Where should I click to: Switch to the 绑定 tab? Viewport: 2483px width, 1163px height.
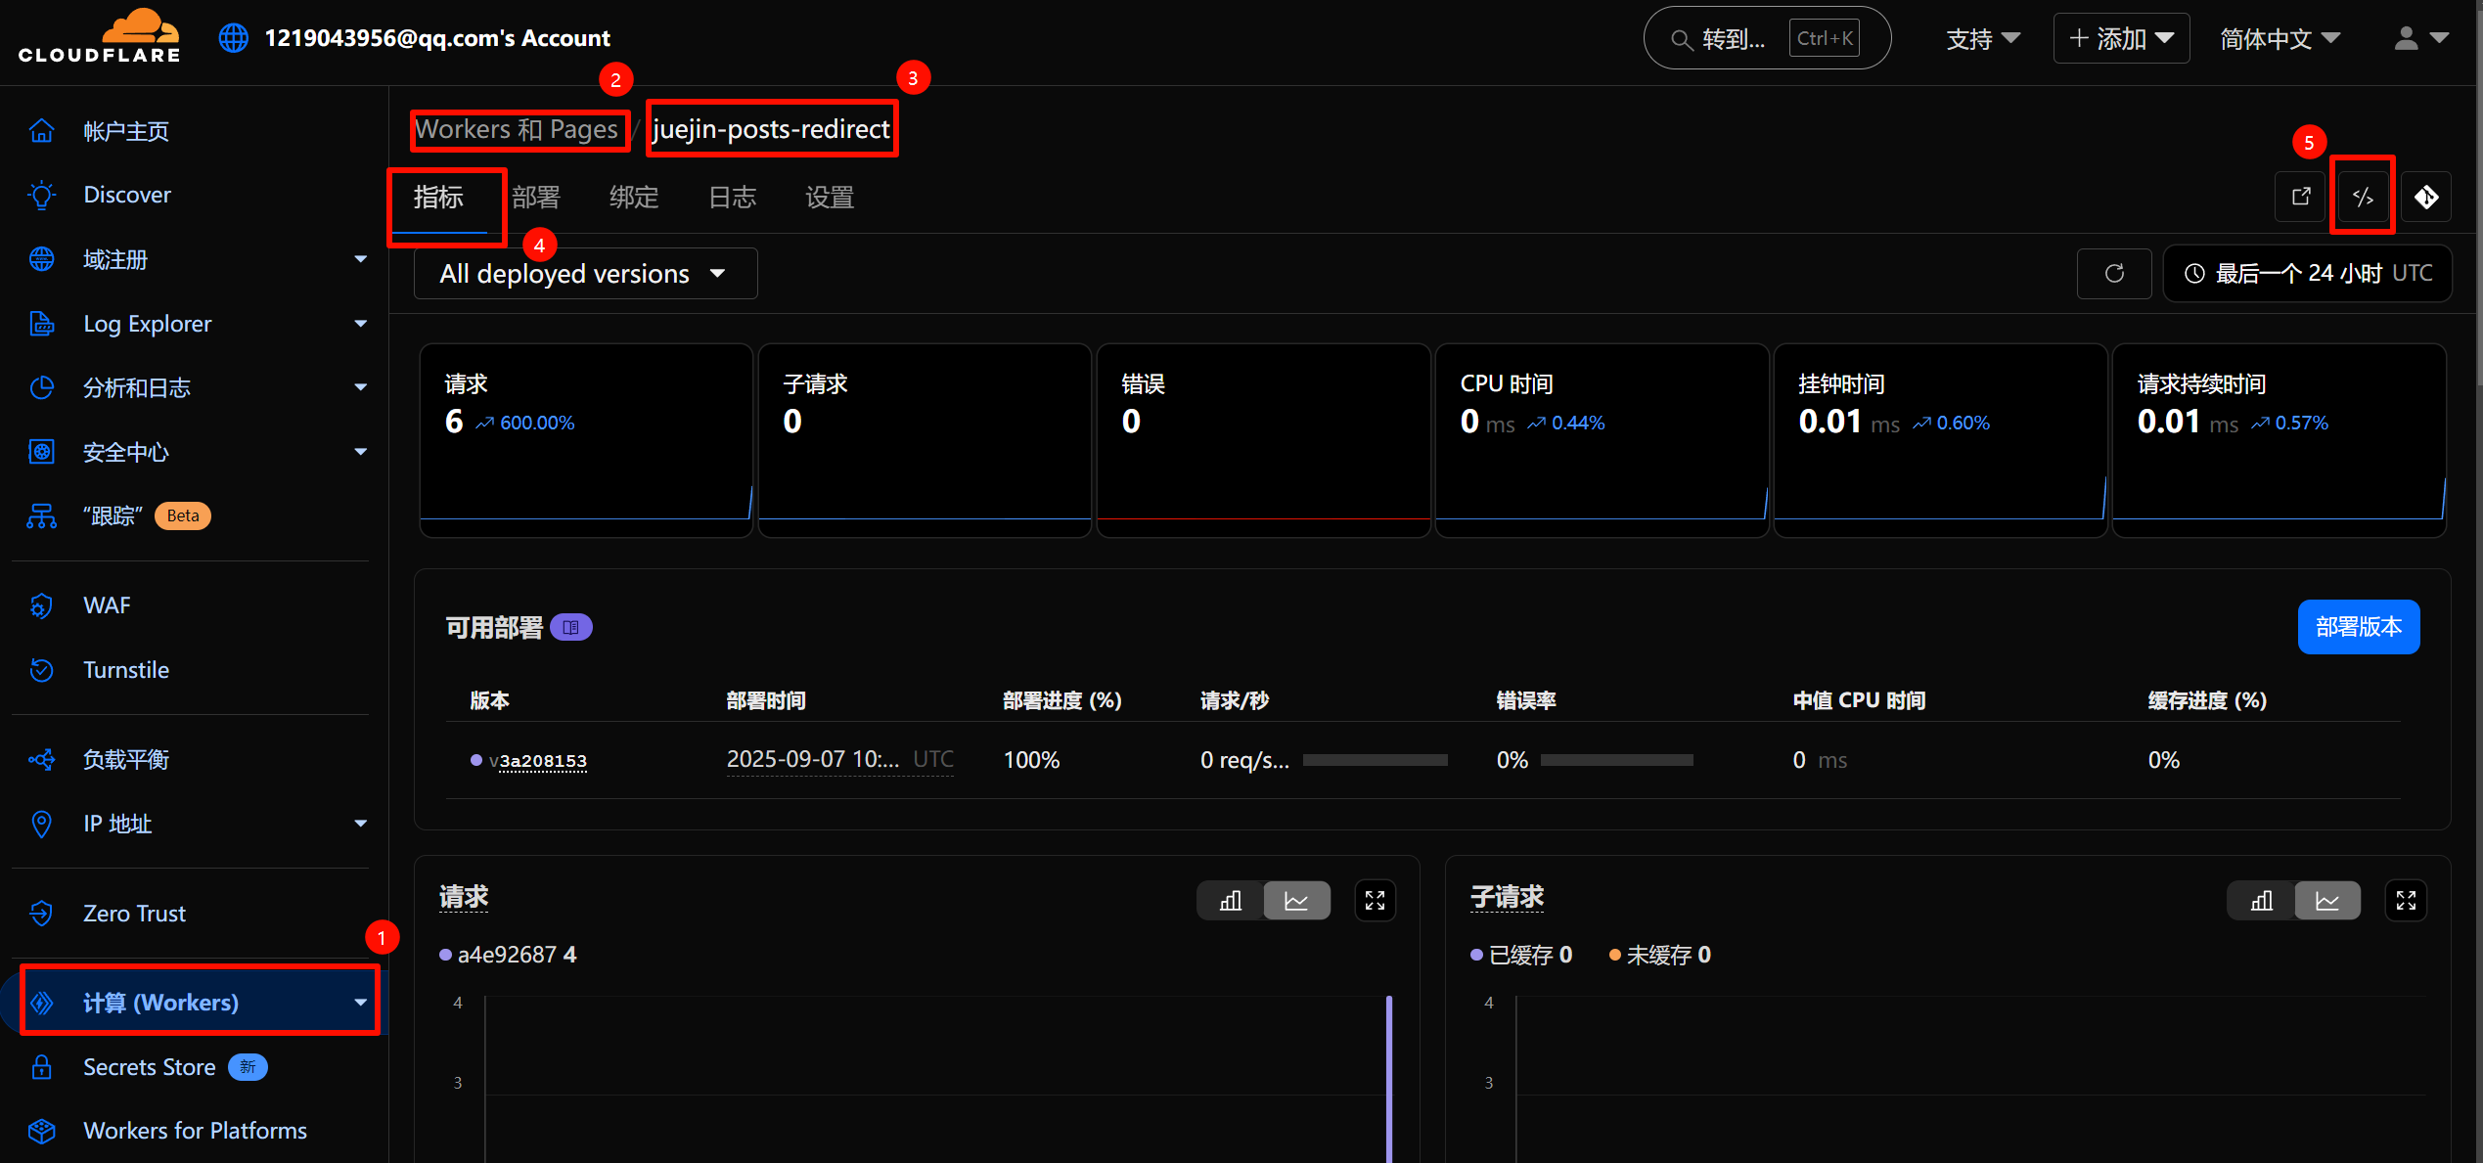click(x=634, y=198)
